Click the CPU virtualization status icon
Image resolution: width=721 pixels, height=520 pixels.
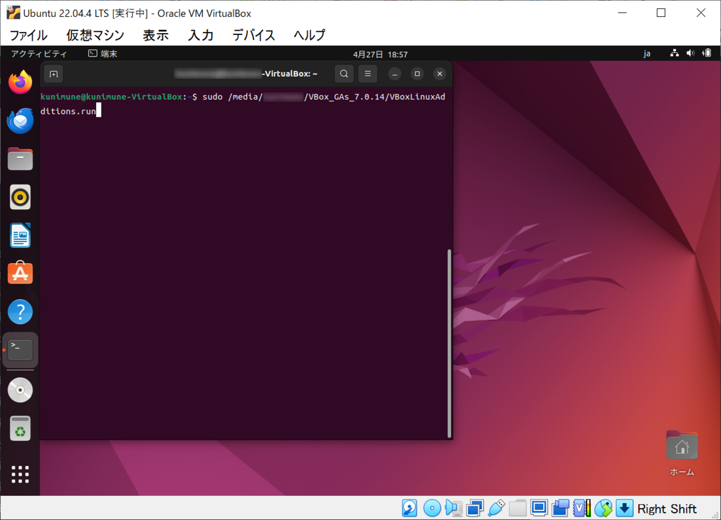tap(582, 508)
